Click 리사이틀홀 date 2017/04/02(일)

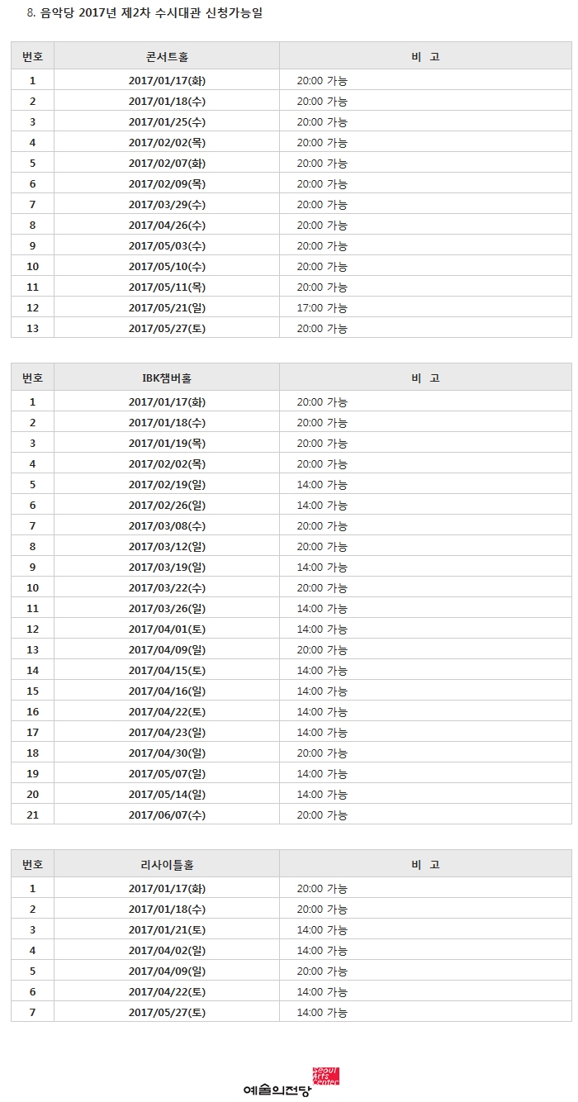(167, 951)
